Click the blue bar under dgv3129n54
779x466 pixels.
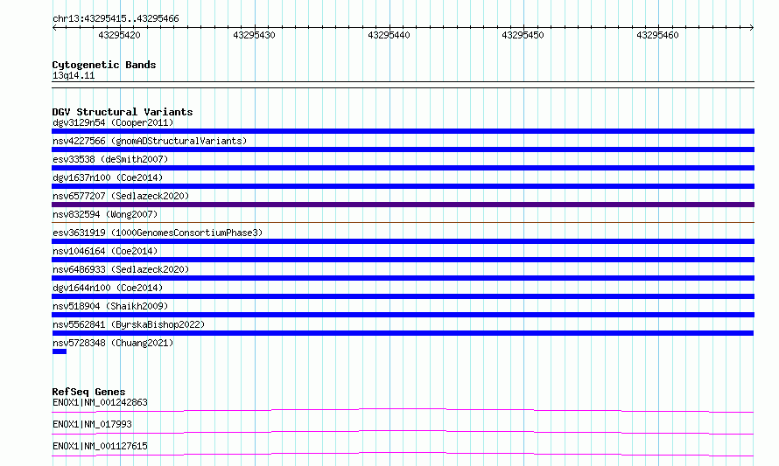(x=403, y=131)
